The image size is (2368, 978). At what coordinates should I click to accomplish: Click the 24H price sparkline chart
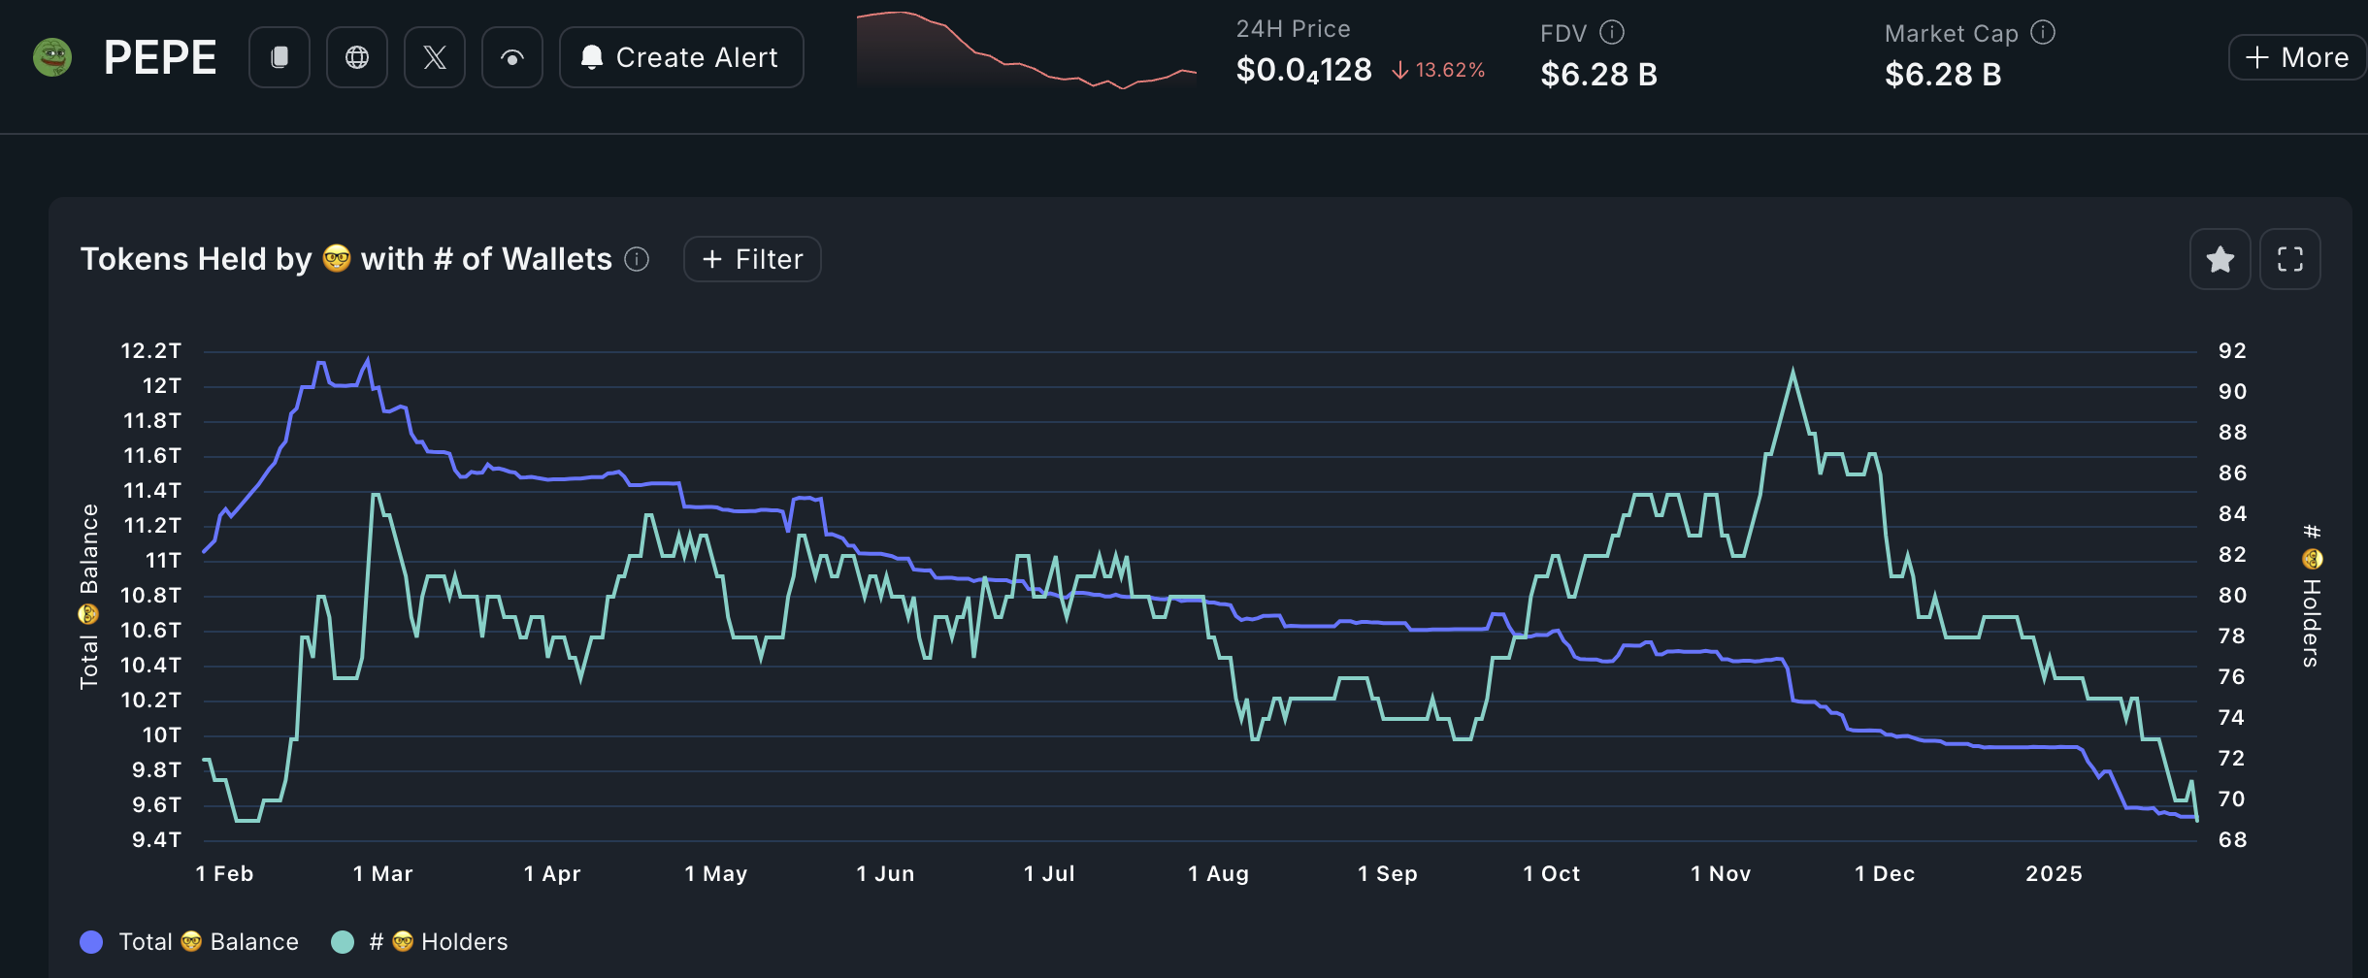click(1027, 50)
